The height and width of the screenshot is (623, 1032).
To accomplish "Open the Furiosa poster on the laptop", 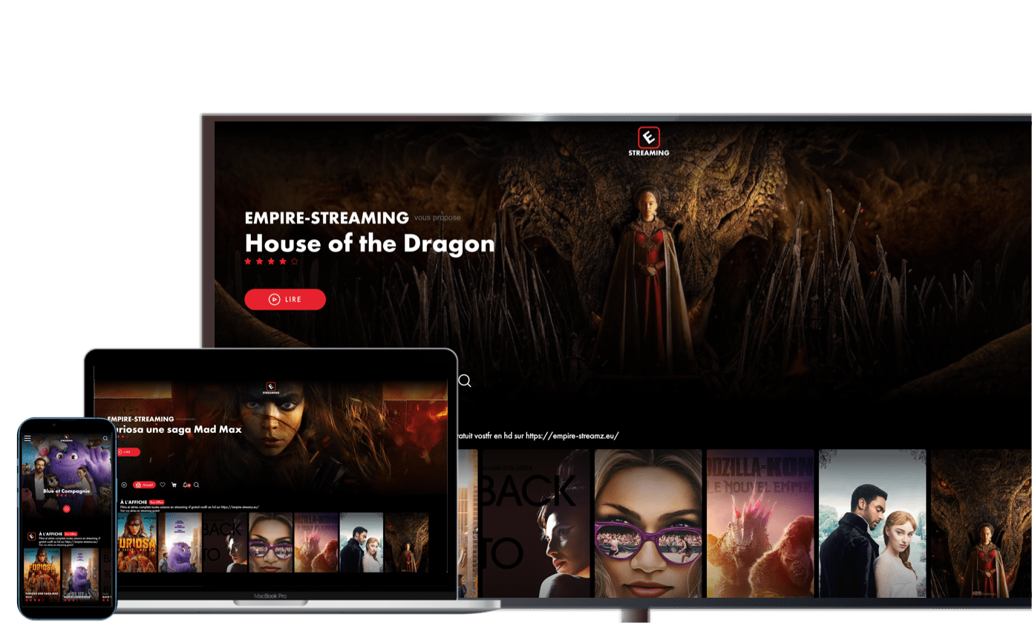I will pyautogui.click(x=137, y=542).
